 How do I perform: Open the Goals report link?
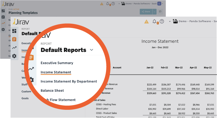[x=25, y=98]
